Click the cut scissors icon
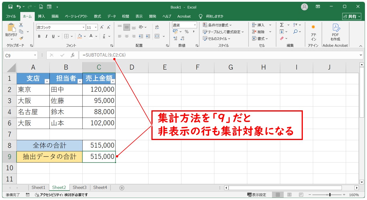 pyautogui.click(x=21, y=25)
